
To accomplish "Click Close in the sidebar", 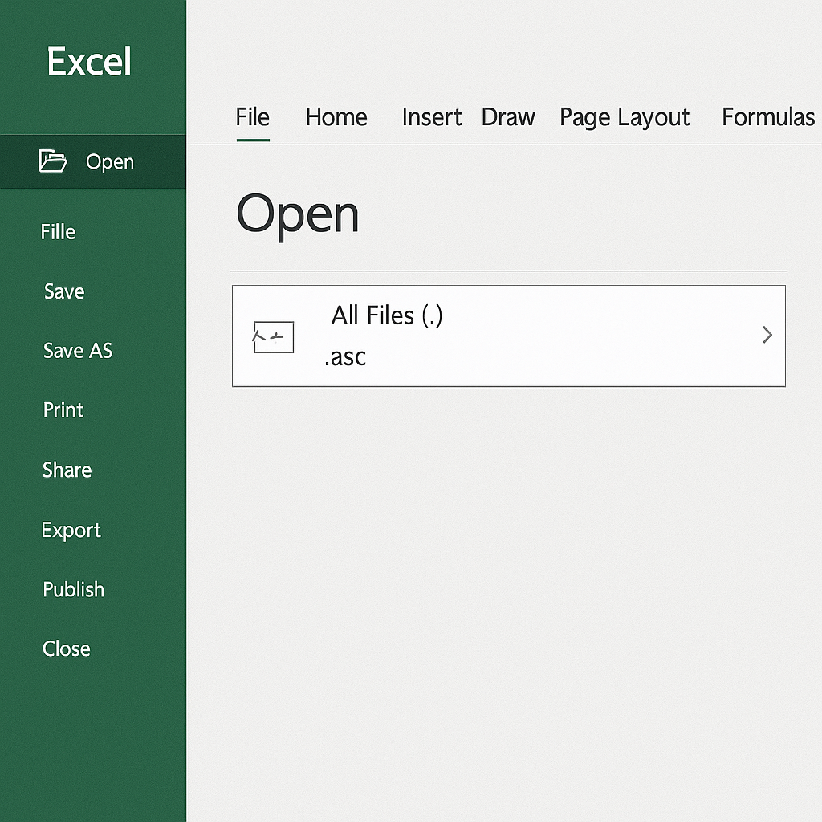I will pos(67,649).
